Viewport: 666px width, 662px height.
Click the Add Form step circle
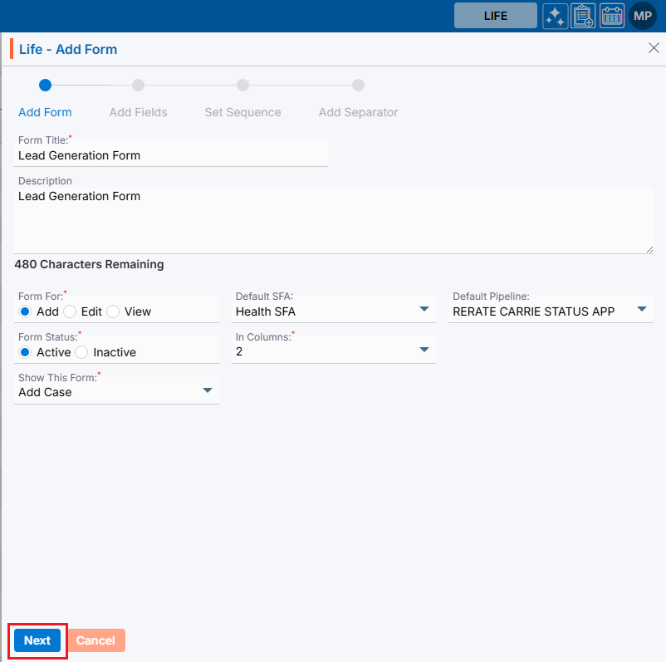click(45, 85)
